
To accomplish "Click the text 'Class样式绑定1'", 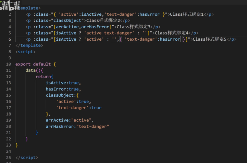I will (x=187, y=14).
